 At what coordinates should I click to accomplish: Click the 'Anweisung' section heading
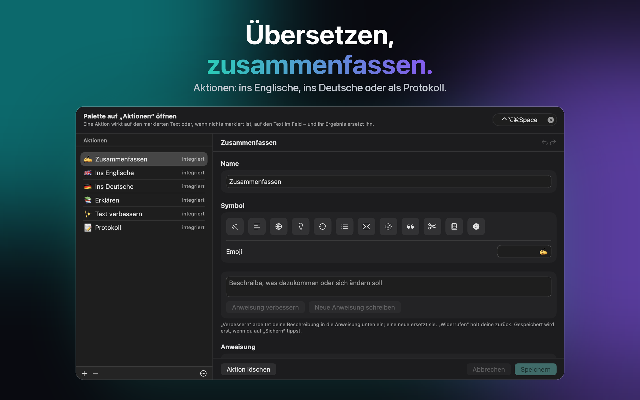click(238, 347)
